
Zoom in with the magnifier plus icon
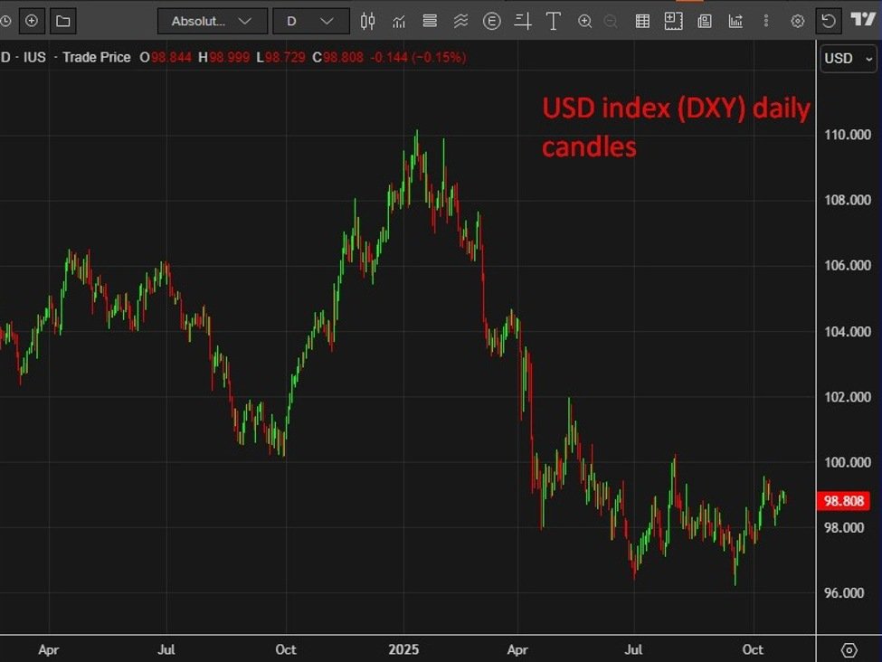(584, 21)
